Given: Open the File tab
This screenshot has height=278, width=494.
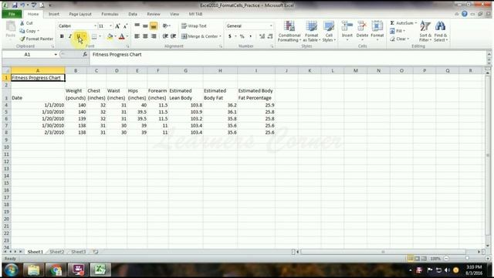Looking at the screenshot, I should (12, 14).
